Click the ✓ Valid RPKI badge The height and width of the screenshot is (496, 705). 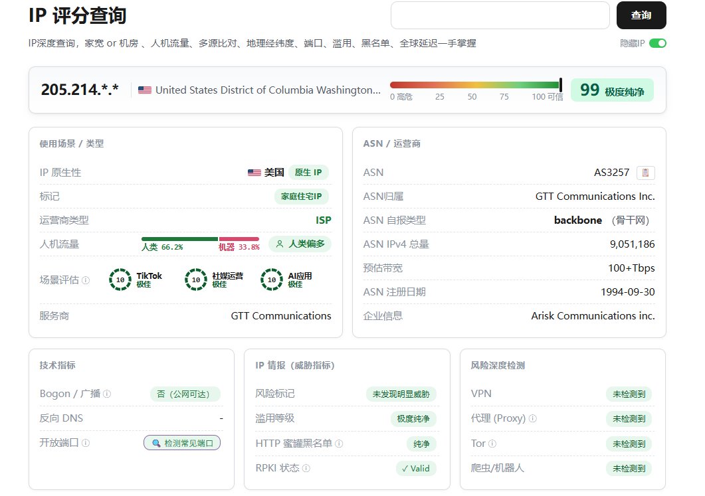(416, 469)
